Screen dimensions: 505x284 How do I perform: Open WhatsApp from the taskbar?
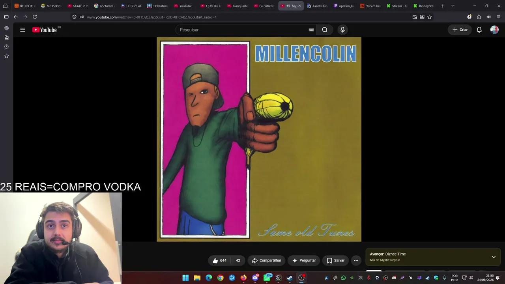pos(267,278)
